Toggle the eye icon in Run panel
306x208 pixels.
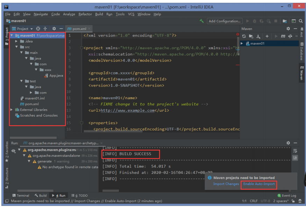(x=13, y=151)
